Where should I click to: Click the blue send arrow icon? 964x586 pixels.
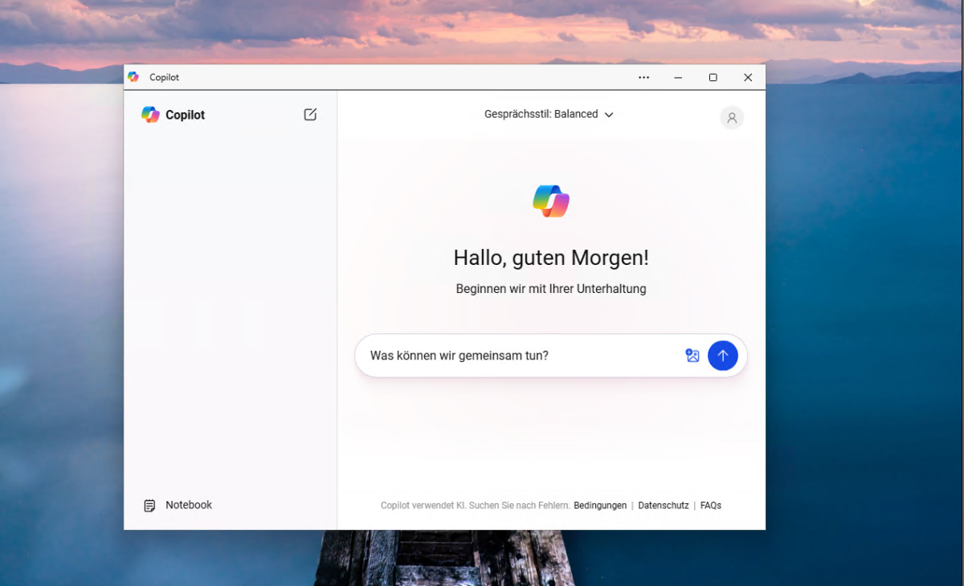coord(722,355)
